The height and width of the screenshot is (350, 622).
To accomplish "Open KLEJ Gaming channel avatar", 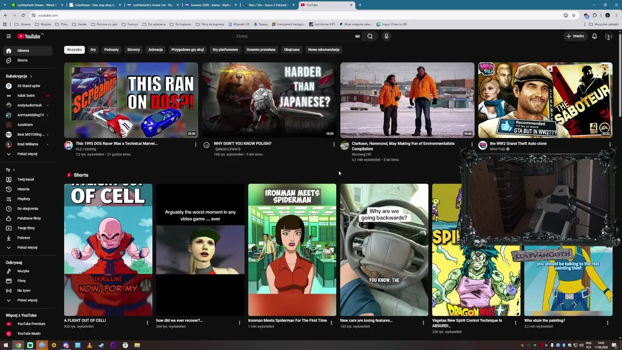I will point(69,145).
